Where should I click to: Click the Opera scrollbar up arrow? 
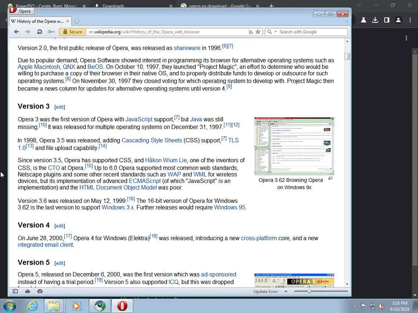pyautogui.click(x=347, y=42)
